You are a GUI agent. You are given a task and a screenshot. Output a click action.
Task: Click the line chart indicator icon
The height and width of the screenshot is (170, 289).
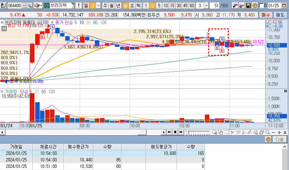coord(241,6)
